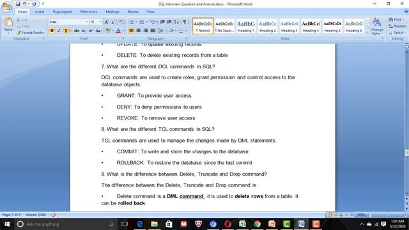
Task: Click the bullets list icon
Action: (132, 22)
